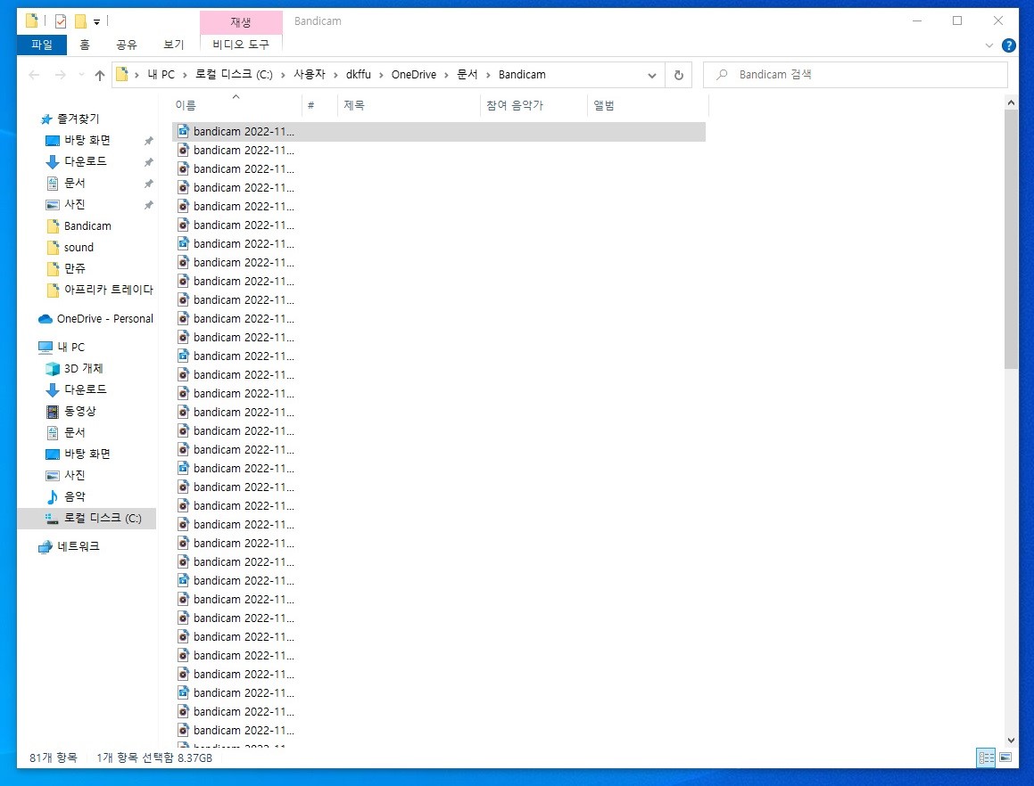Click 사용자 in the address breadcrumb
This screenshot has width=1034, height=786.
(x=310, y=75)
